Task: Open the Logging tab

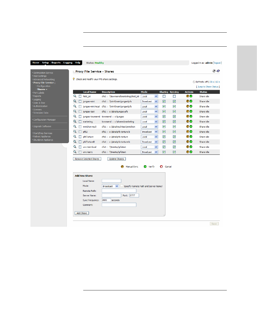Action: tap(68, 63)
